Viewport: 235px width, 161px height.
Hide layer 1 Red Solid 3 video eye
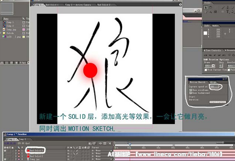pos(5,151)
